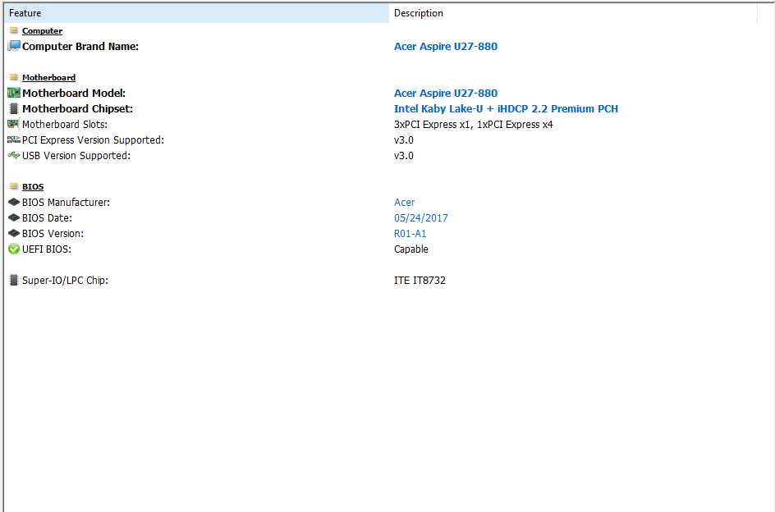The image size is (775, 512).
Task: Click the Computer Brand Name monitor icon
Action: pyautogui.click(x=14, y=47)
